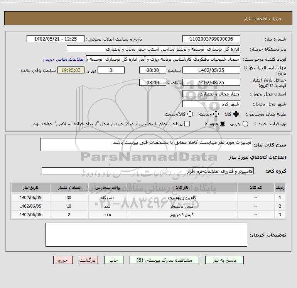This screenshot has height=288, width=297.
Task: Click the عدد unit cell in row 2
Action: tap(107, 206)
